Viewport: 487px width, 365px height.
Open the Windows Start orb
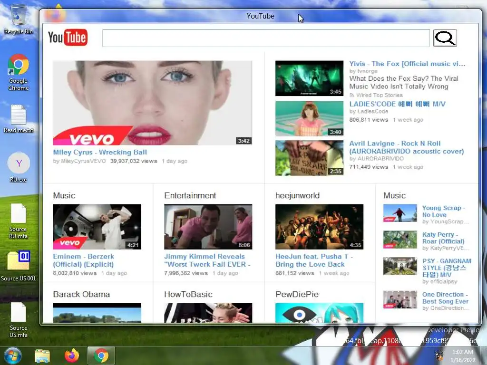point(13,355)
